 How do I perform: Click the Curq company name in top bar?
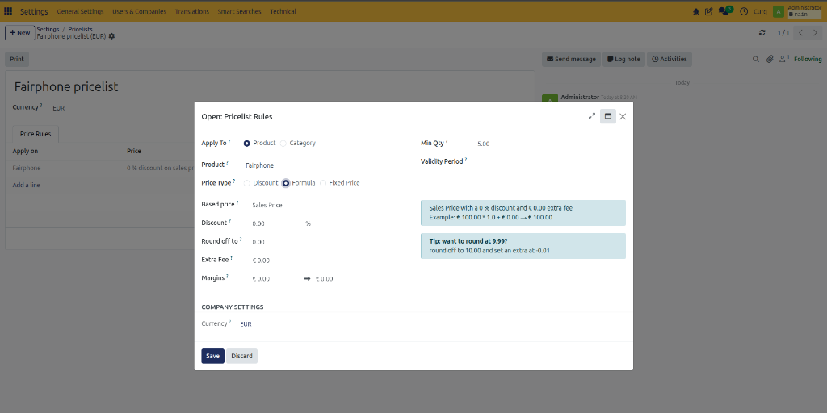pyautogui.click(x=760, y=11)
